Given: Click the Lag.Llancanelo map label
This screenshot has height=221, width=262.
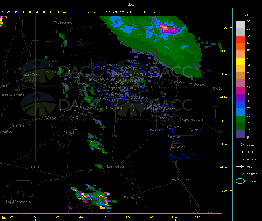Looking at the screenshot, I should pos(18,202).
